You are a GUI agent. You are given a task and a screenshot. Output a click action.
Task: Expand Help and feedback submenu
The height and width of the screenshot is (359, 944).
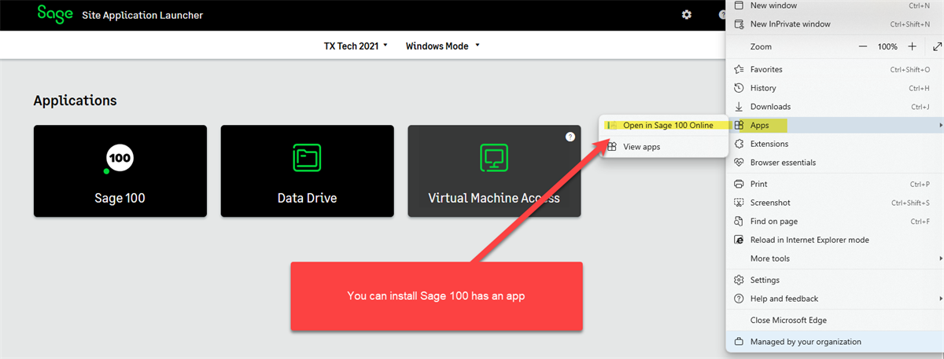[834, 299]
